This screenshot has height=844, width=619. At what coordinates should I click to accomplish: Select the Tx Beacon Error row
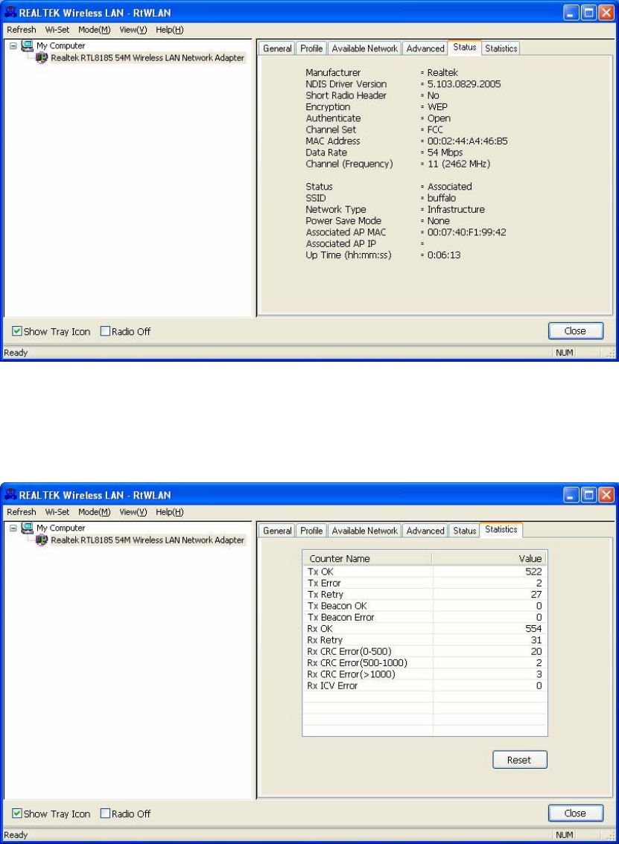[425, 618]
